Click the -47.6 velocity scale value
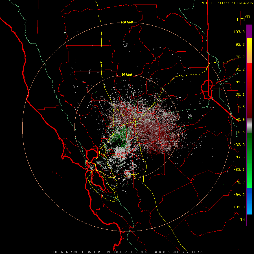254x254 pixels. coord(239,157)
